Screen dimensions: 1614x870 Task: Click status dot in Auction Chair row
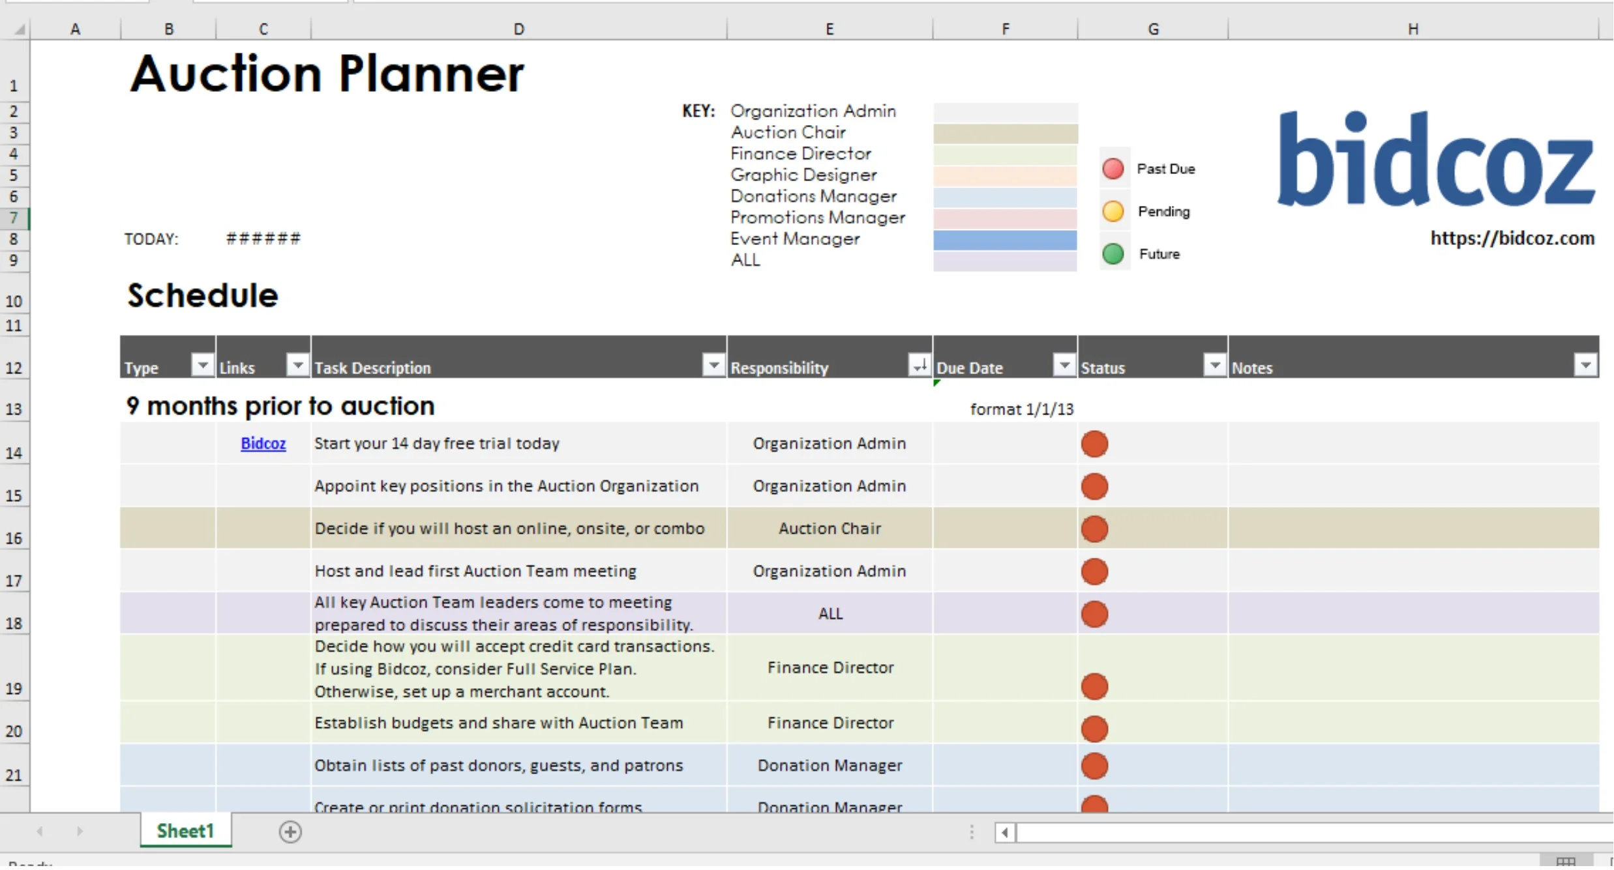tap(1094, 530)
